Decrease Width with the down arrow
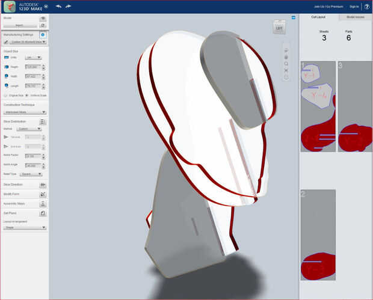The width and height of the screenshot is (373, 300). click(43, 78)
